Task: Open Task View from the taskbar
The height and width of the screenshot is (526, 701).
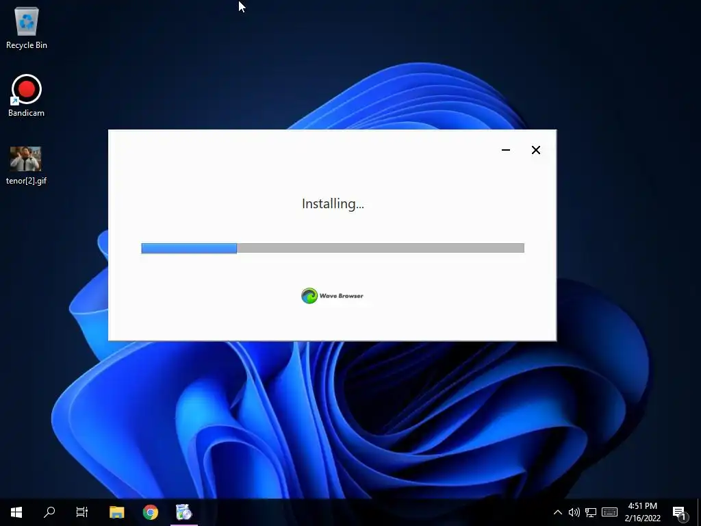Action: click(x=82, y=512)
